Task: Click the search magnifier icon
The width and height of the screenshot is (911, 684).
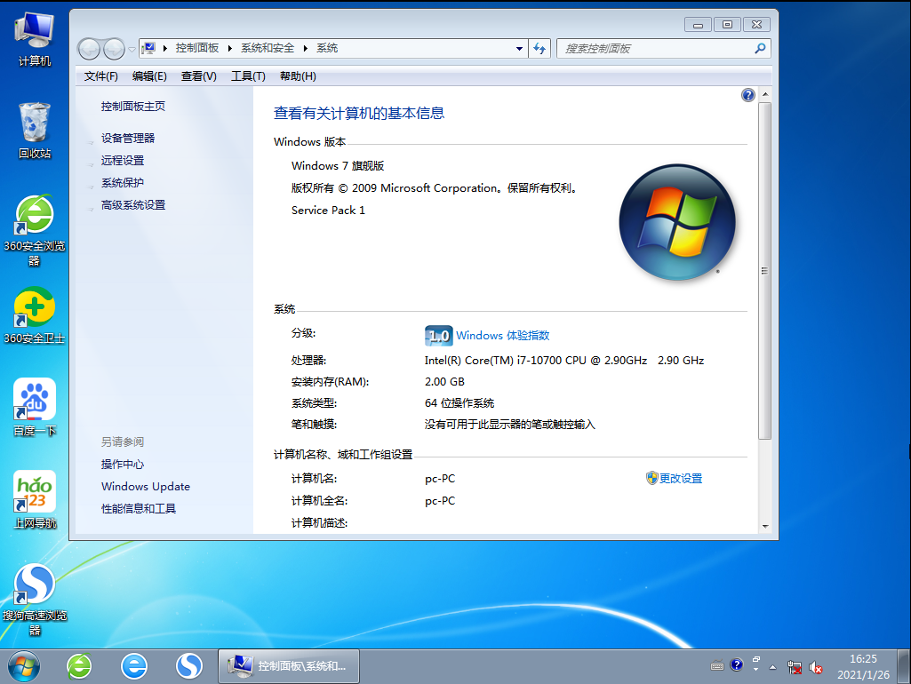Action: point(760,48)
